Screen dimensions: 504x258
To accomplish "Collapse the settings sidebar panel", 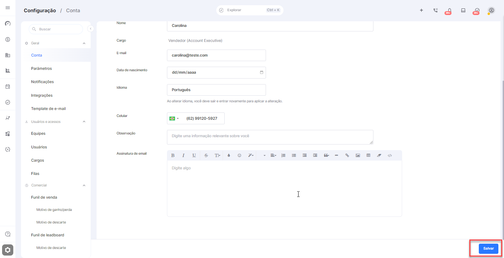I will [x=91, y=29].
